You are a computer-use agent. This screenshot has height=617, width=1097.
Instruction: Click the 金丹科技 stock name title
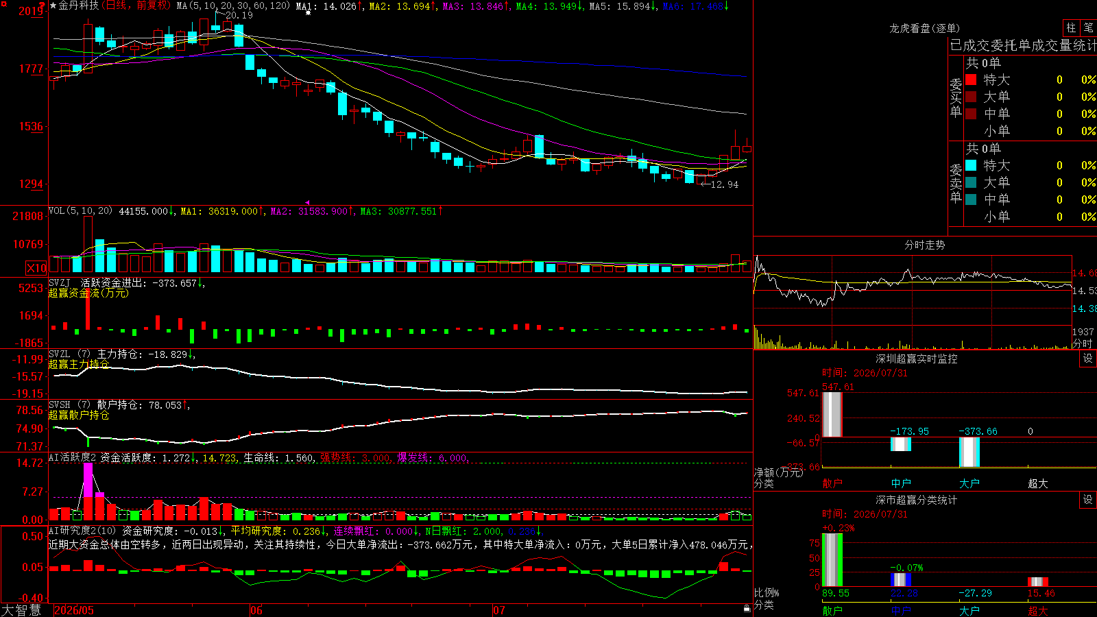[x=78, y=5]
